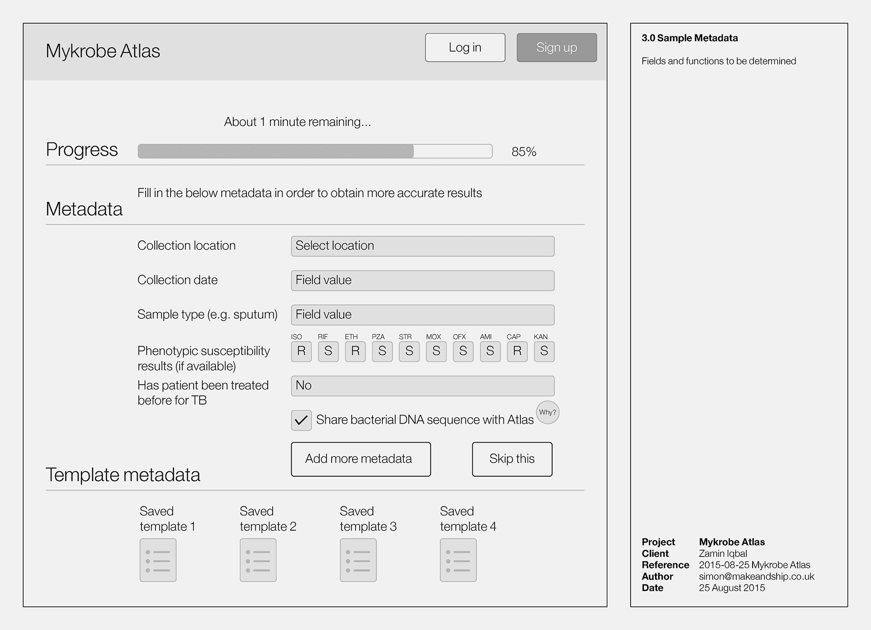The image size is (871, 630).
Task: Click the Skip this button
Action: click(512, 459)
